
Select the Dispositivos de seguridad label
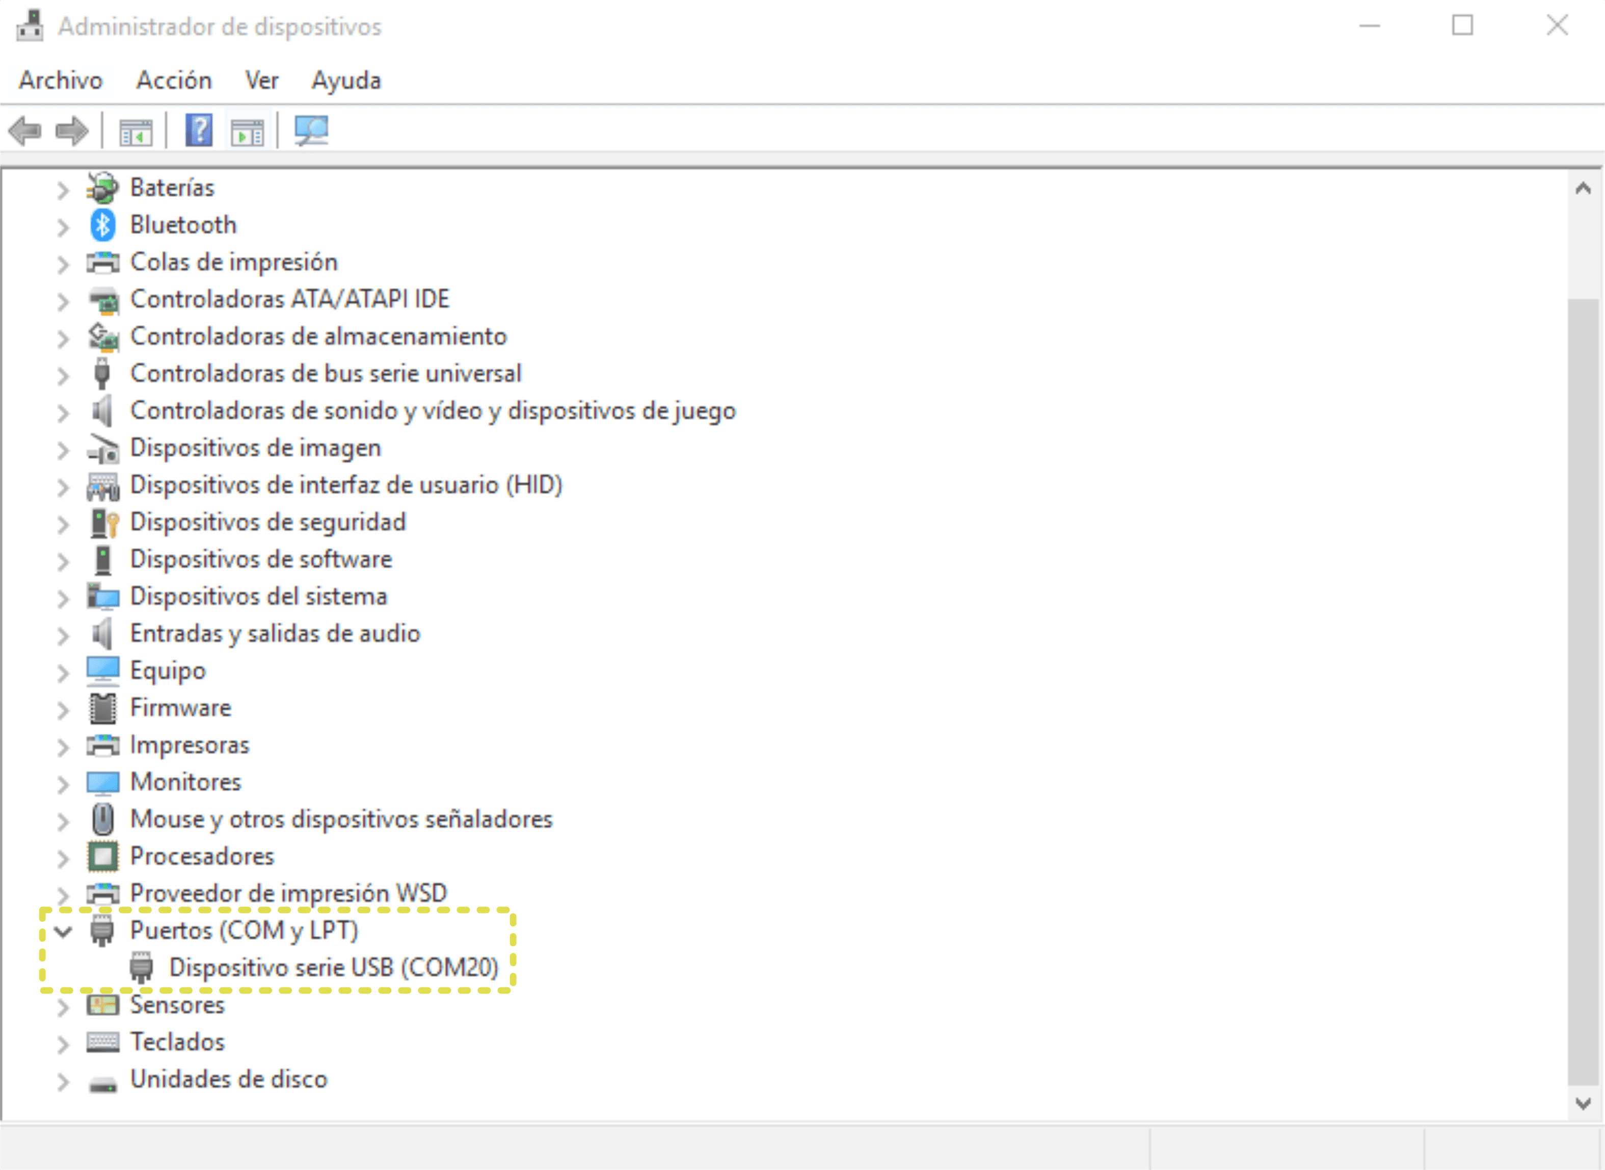pyautogui.click(x=268, y=523)
